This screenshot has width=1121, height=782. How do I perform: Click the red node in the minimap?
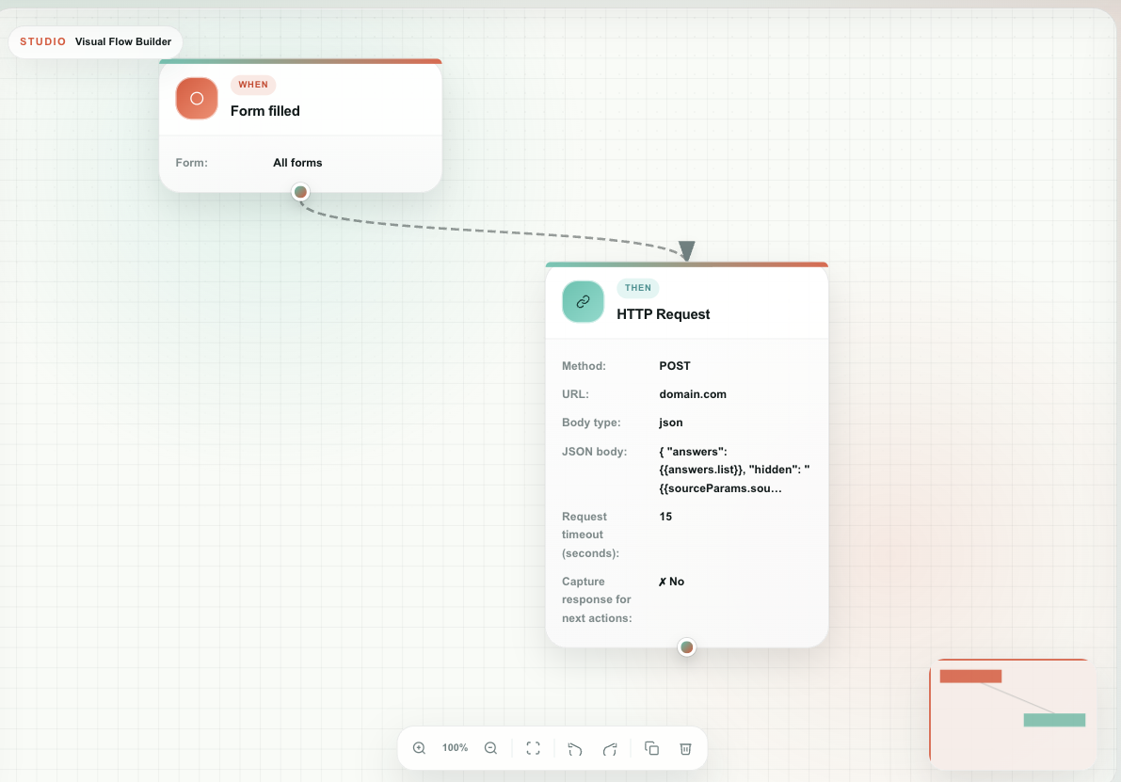[970, 677]
